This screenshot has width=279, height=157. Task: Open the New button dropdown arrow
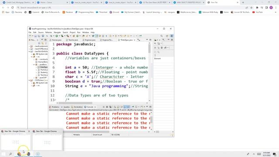coord(33,36)
